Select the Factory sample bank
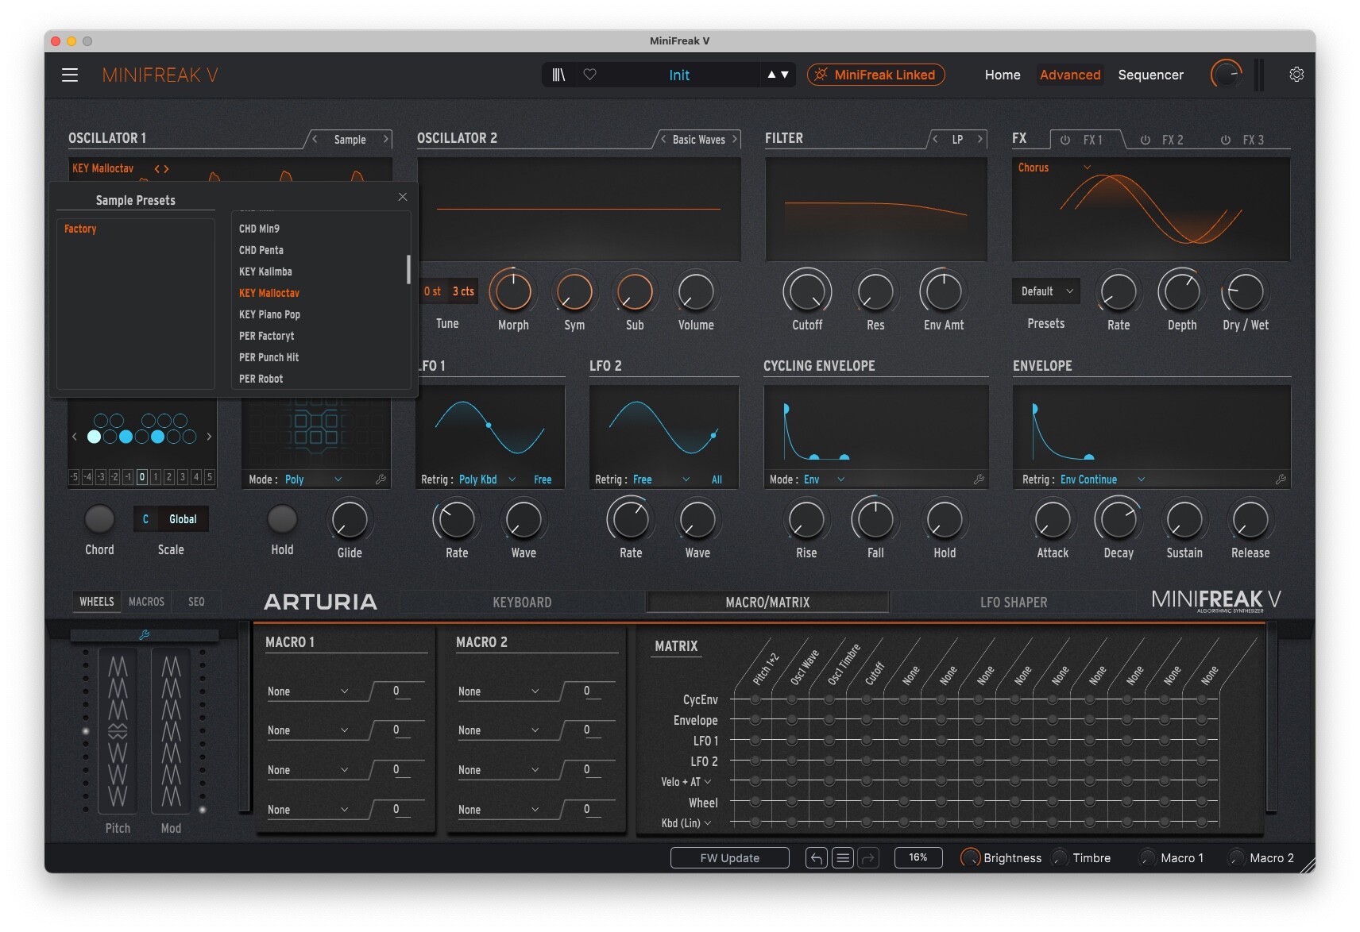The height and width of the screenshot is (932, 1360). coord(80,229)
